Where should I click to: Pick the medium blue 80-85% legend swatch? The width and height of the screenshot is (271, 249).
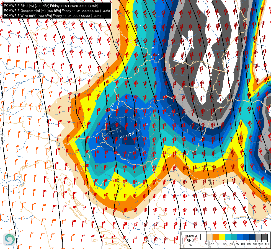pyautogui.click(x=246, y=237)
